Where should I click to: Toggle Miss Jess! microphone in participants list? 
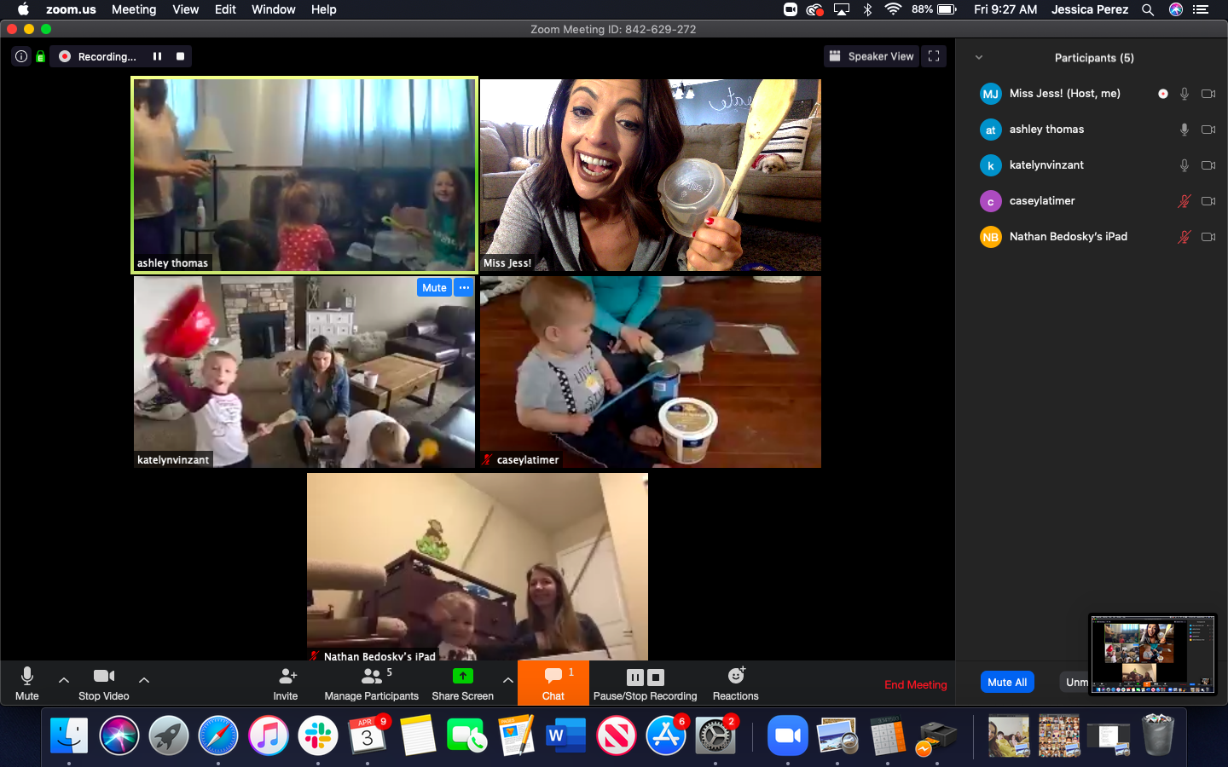point(1185,94)
